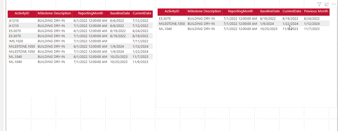The width and height of the screenshot is (338, 131).
Task: Select right table 1/12/2024 previous month cell
Action: click(x=312, y=24)
